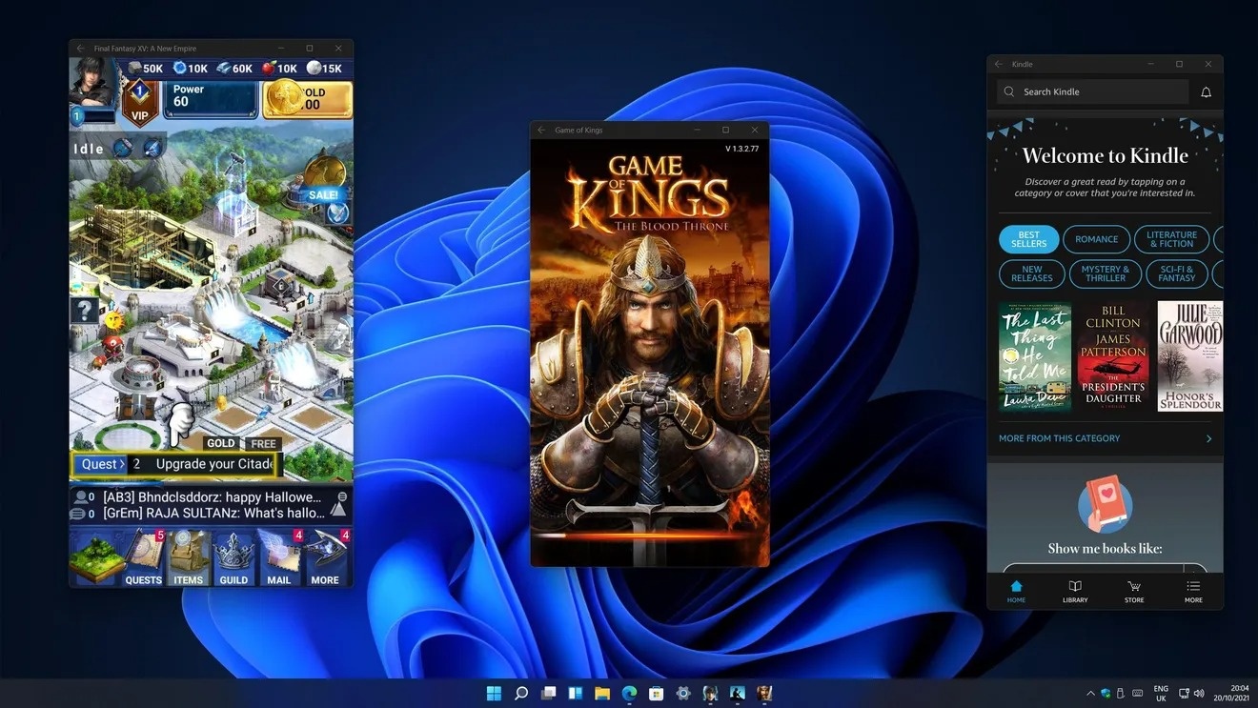
Task: Click the Search Kindle input field
Action: click(x=1092, y=91)
